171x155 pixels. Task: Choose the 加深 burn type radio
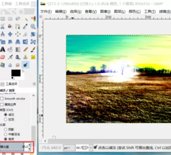pyautogui.click(x=6, y=119)
